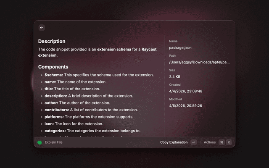
Task: Open the Actions menu
Action: click(x=210, y=142)
